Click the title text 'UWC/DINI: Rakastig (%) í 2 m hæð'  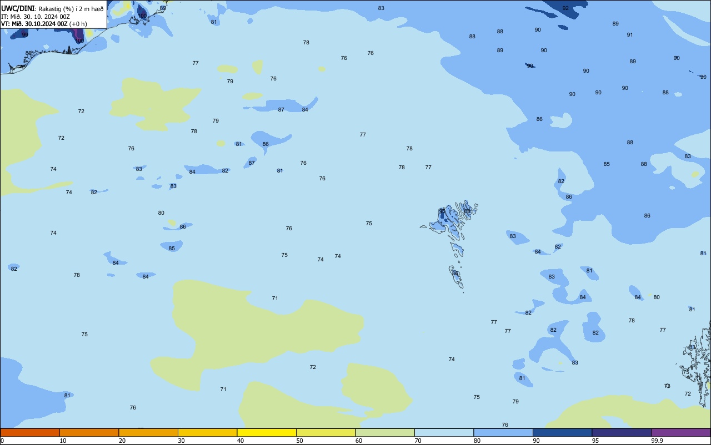pyautogui.click(x=52, y=9)
